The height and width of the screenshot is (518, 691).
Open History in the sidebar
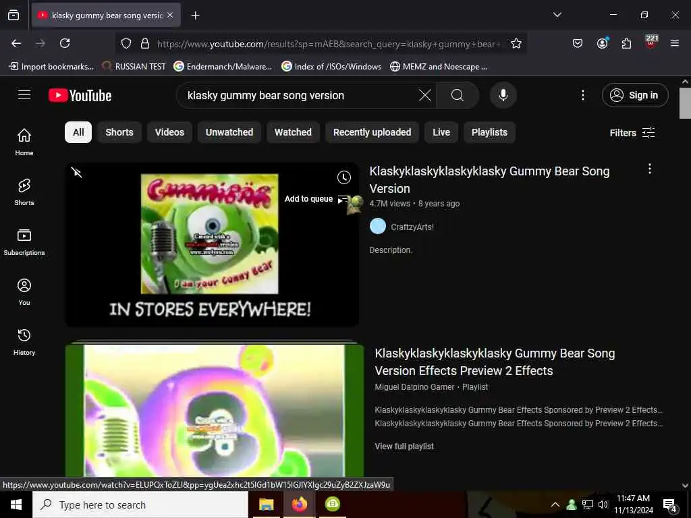tap(24, 342)
